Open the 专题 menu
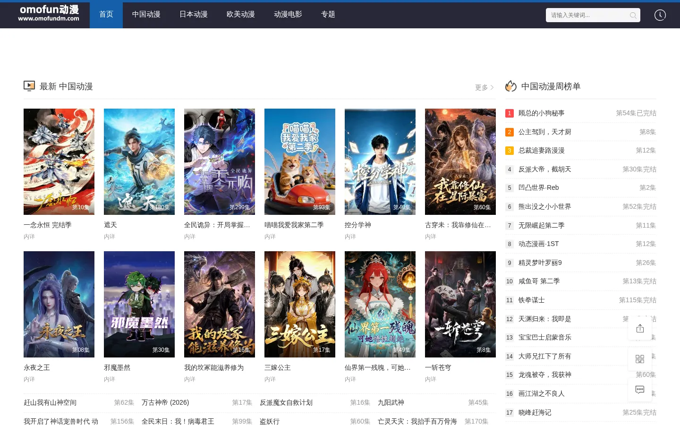This screenshot has width=680, height=425. (328, 14)
